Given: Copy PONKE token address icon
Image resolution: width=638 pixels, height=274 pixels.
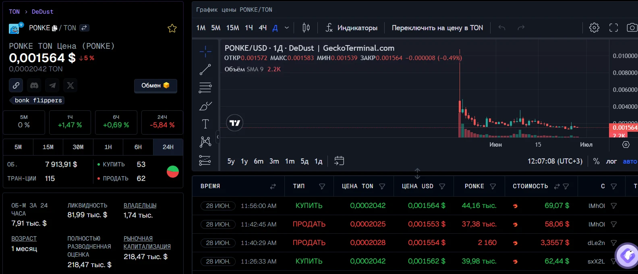Looking at the screenshot, I should (55, 28).
